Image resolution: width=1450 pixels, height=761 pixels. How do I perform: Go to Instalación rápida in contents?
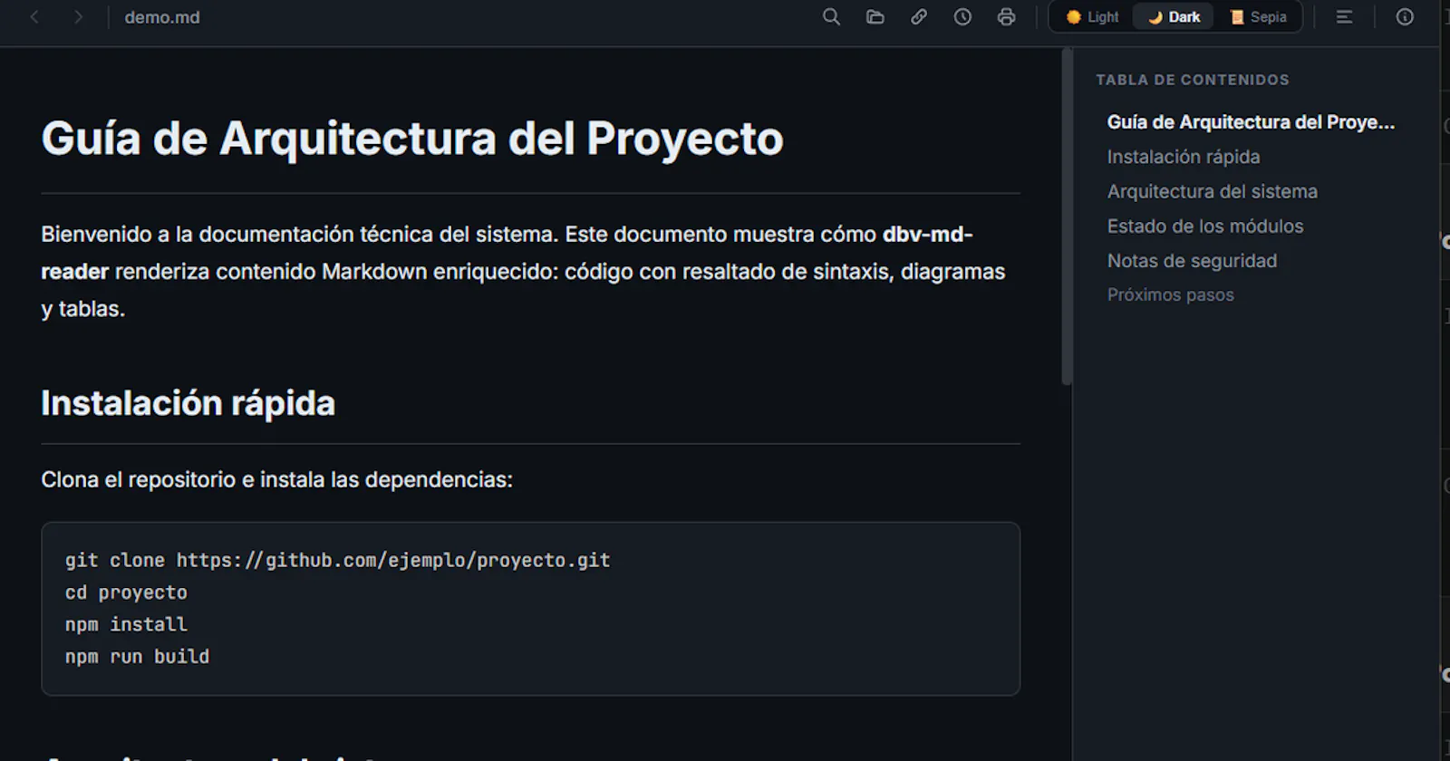[1184, 157]
